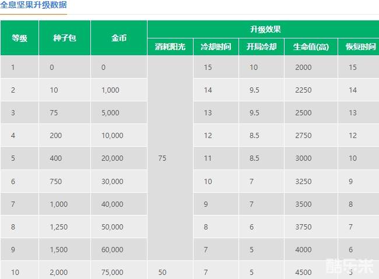Select the 开局冷却 sub-header
This screenshot has width=379, height=279.
click(x=261, y=47)
